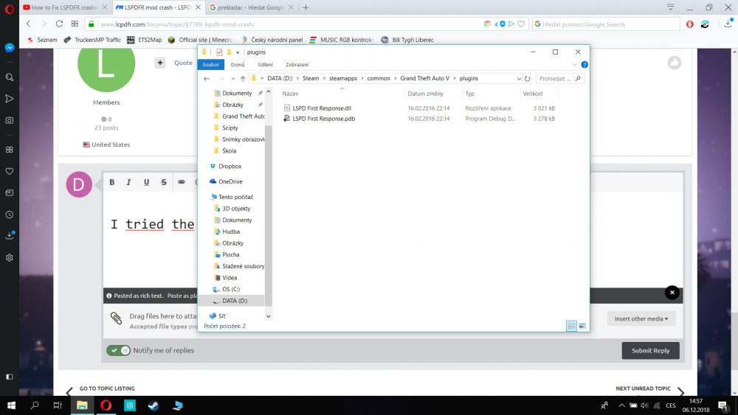This screenshot has width=738, height=415.
Task: Go back in browser history
Action: 29,24
